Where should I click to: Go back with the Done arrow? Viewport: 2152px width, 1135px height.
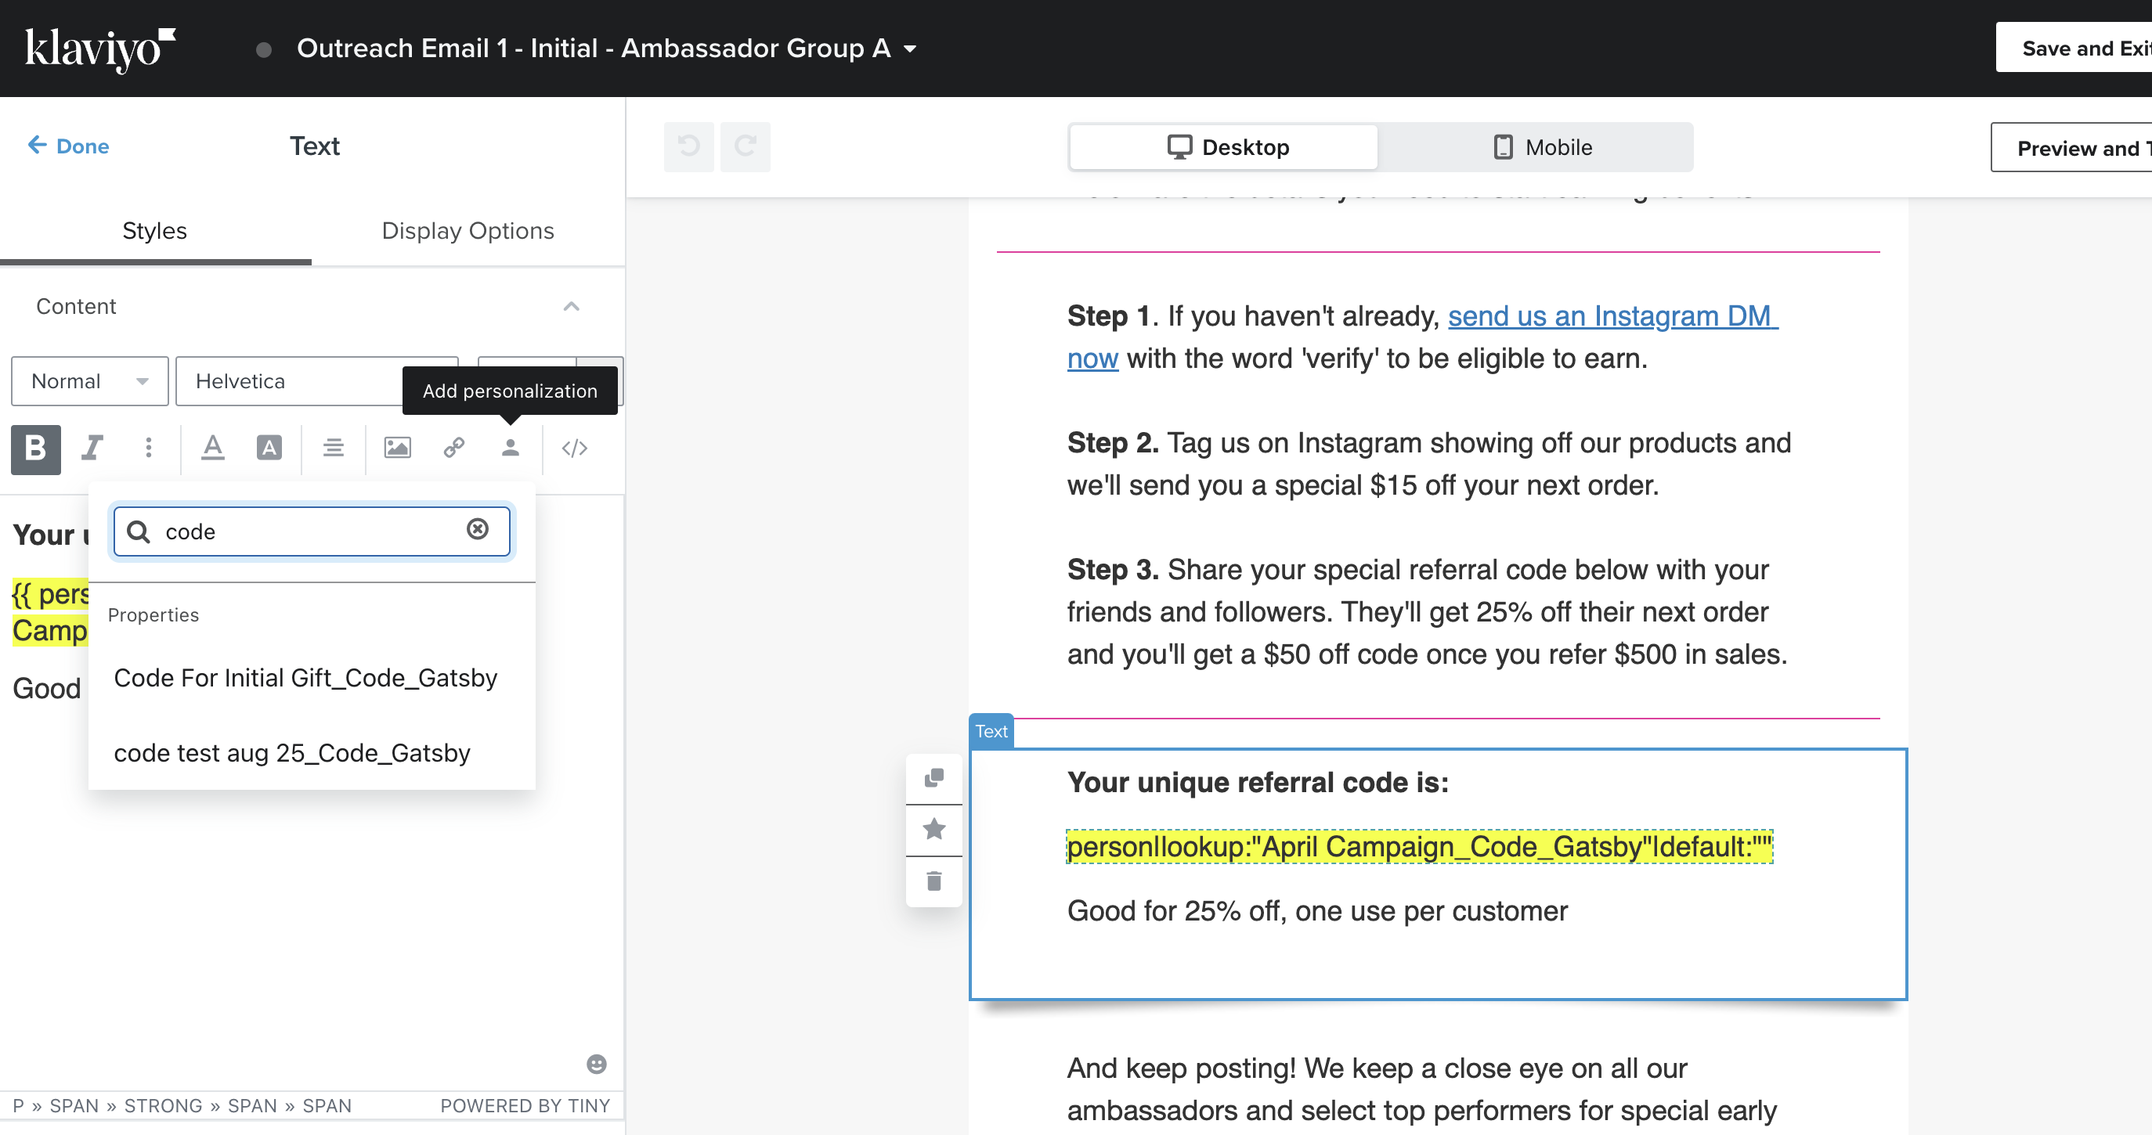click(x=68, y=146)
